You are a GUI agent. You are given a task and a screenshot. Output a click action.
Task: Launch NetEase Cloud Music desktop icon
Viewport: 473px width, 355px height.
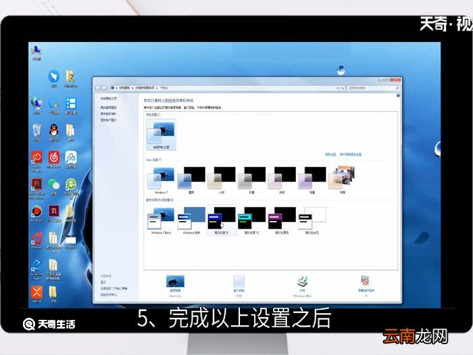coord(53,160)
